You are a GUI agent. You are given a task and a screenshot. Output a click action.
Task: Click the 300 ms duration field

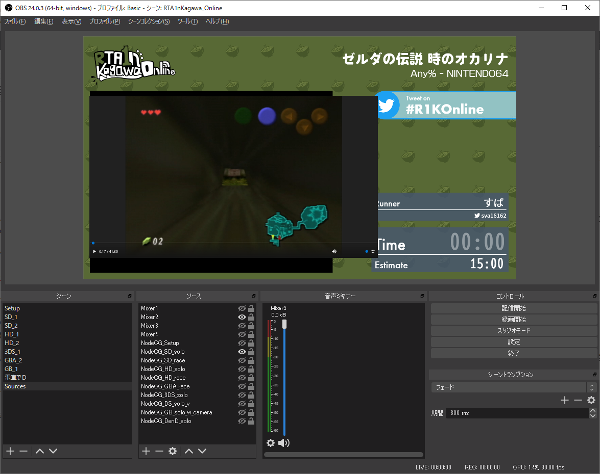(517, 413)
